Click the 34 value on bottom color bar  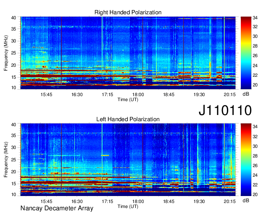click(x=255, y=127)
